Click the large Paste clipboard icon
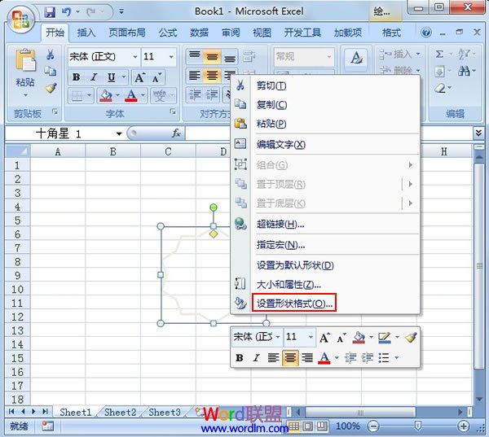Image resolution: width=489 pixels, height=437 pixels. coord(25,60)
